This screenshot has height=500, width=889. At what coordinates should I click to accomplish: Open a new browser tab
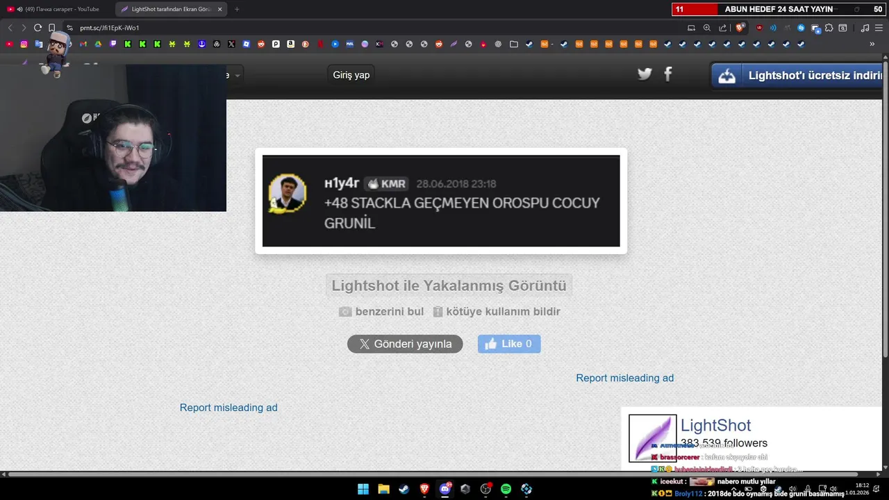(x=237, y=9)
